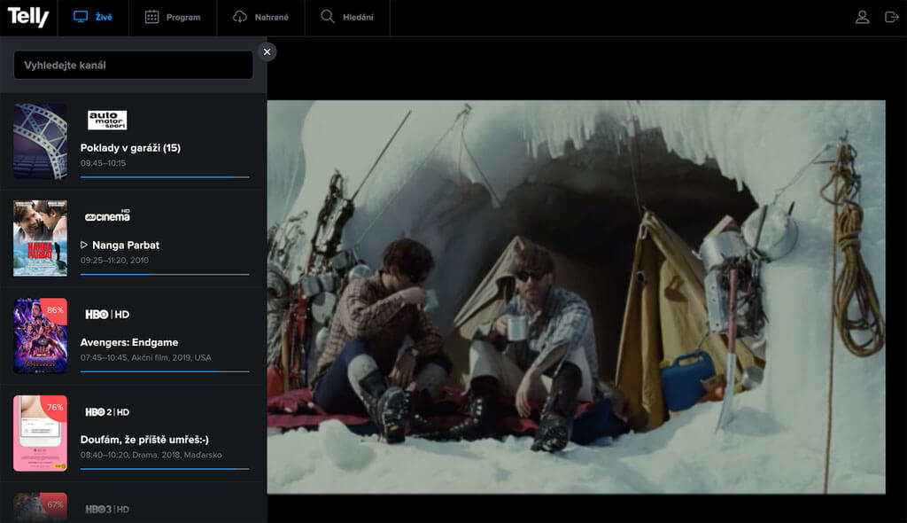Open the Hledání search tab
Viewport: 907px width, 523px height.
tap(347, 18)
